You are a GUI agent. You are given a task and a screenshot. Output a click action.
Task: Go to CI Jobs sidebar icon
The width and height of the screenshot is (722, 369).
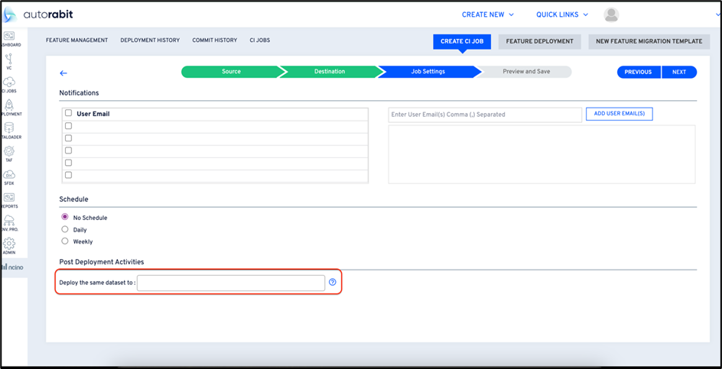coord(8,82)
